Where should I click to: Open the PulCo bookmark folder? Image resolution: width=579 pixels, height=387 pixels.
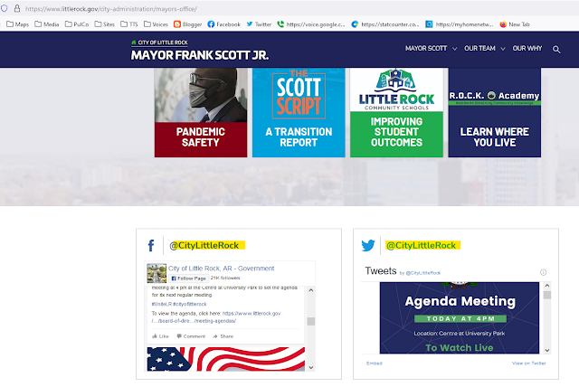(x=77, y=24)
